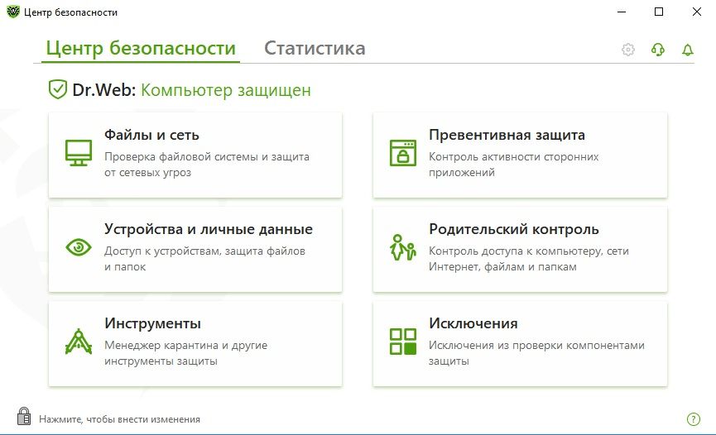Image resolution: width=716 pixels, height=435 pixels.
Task: Click the 'Компьютер защищен' status text
Action: (x=226, y=90)
